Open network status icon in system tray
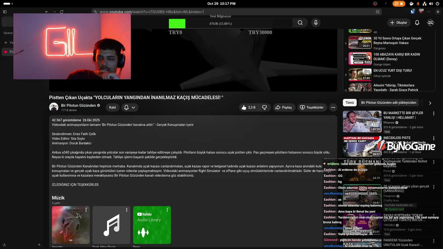Viewport: 443px width, 249px height. (x=425, y=3)
